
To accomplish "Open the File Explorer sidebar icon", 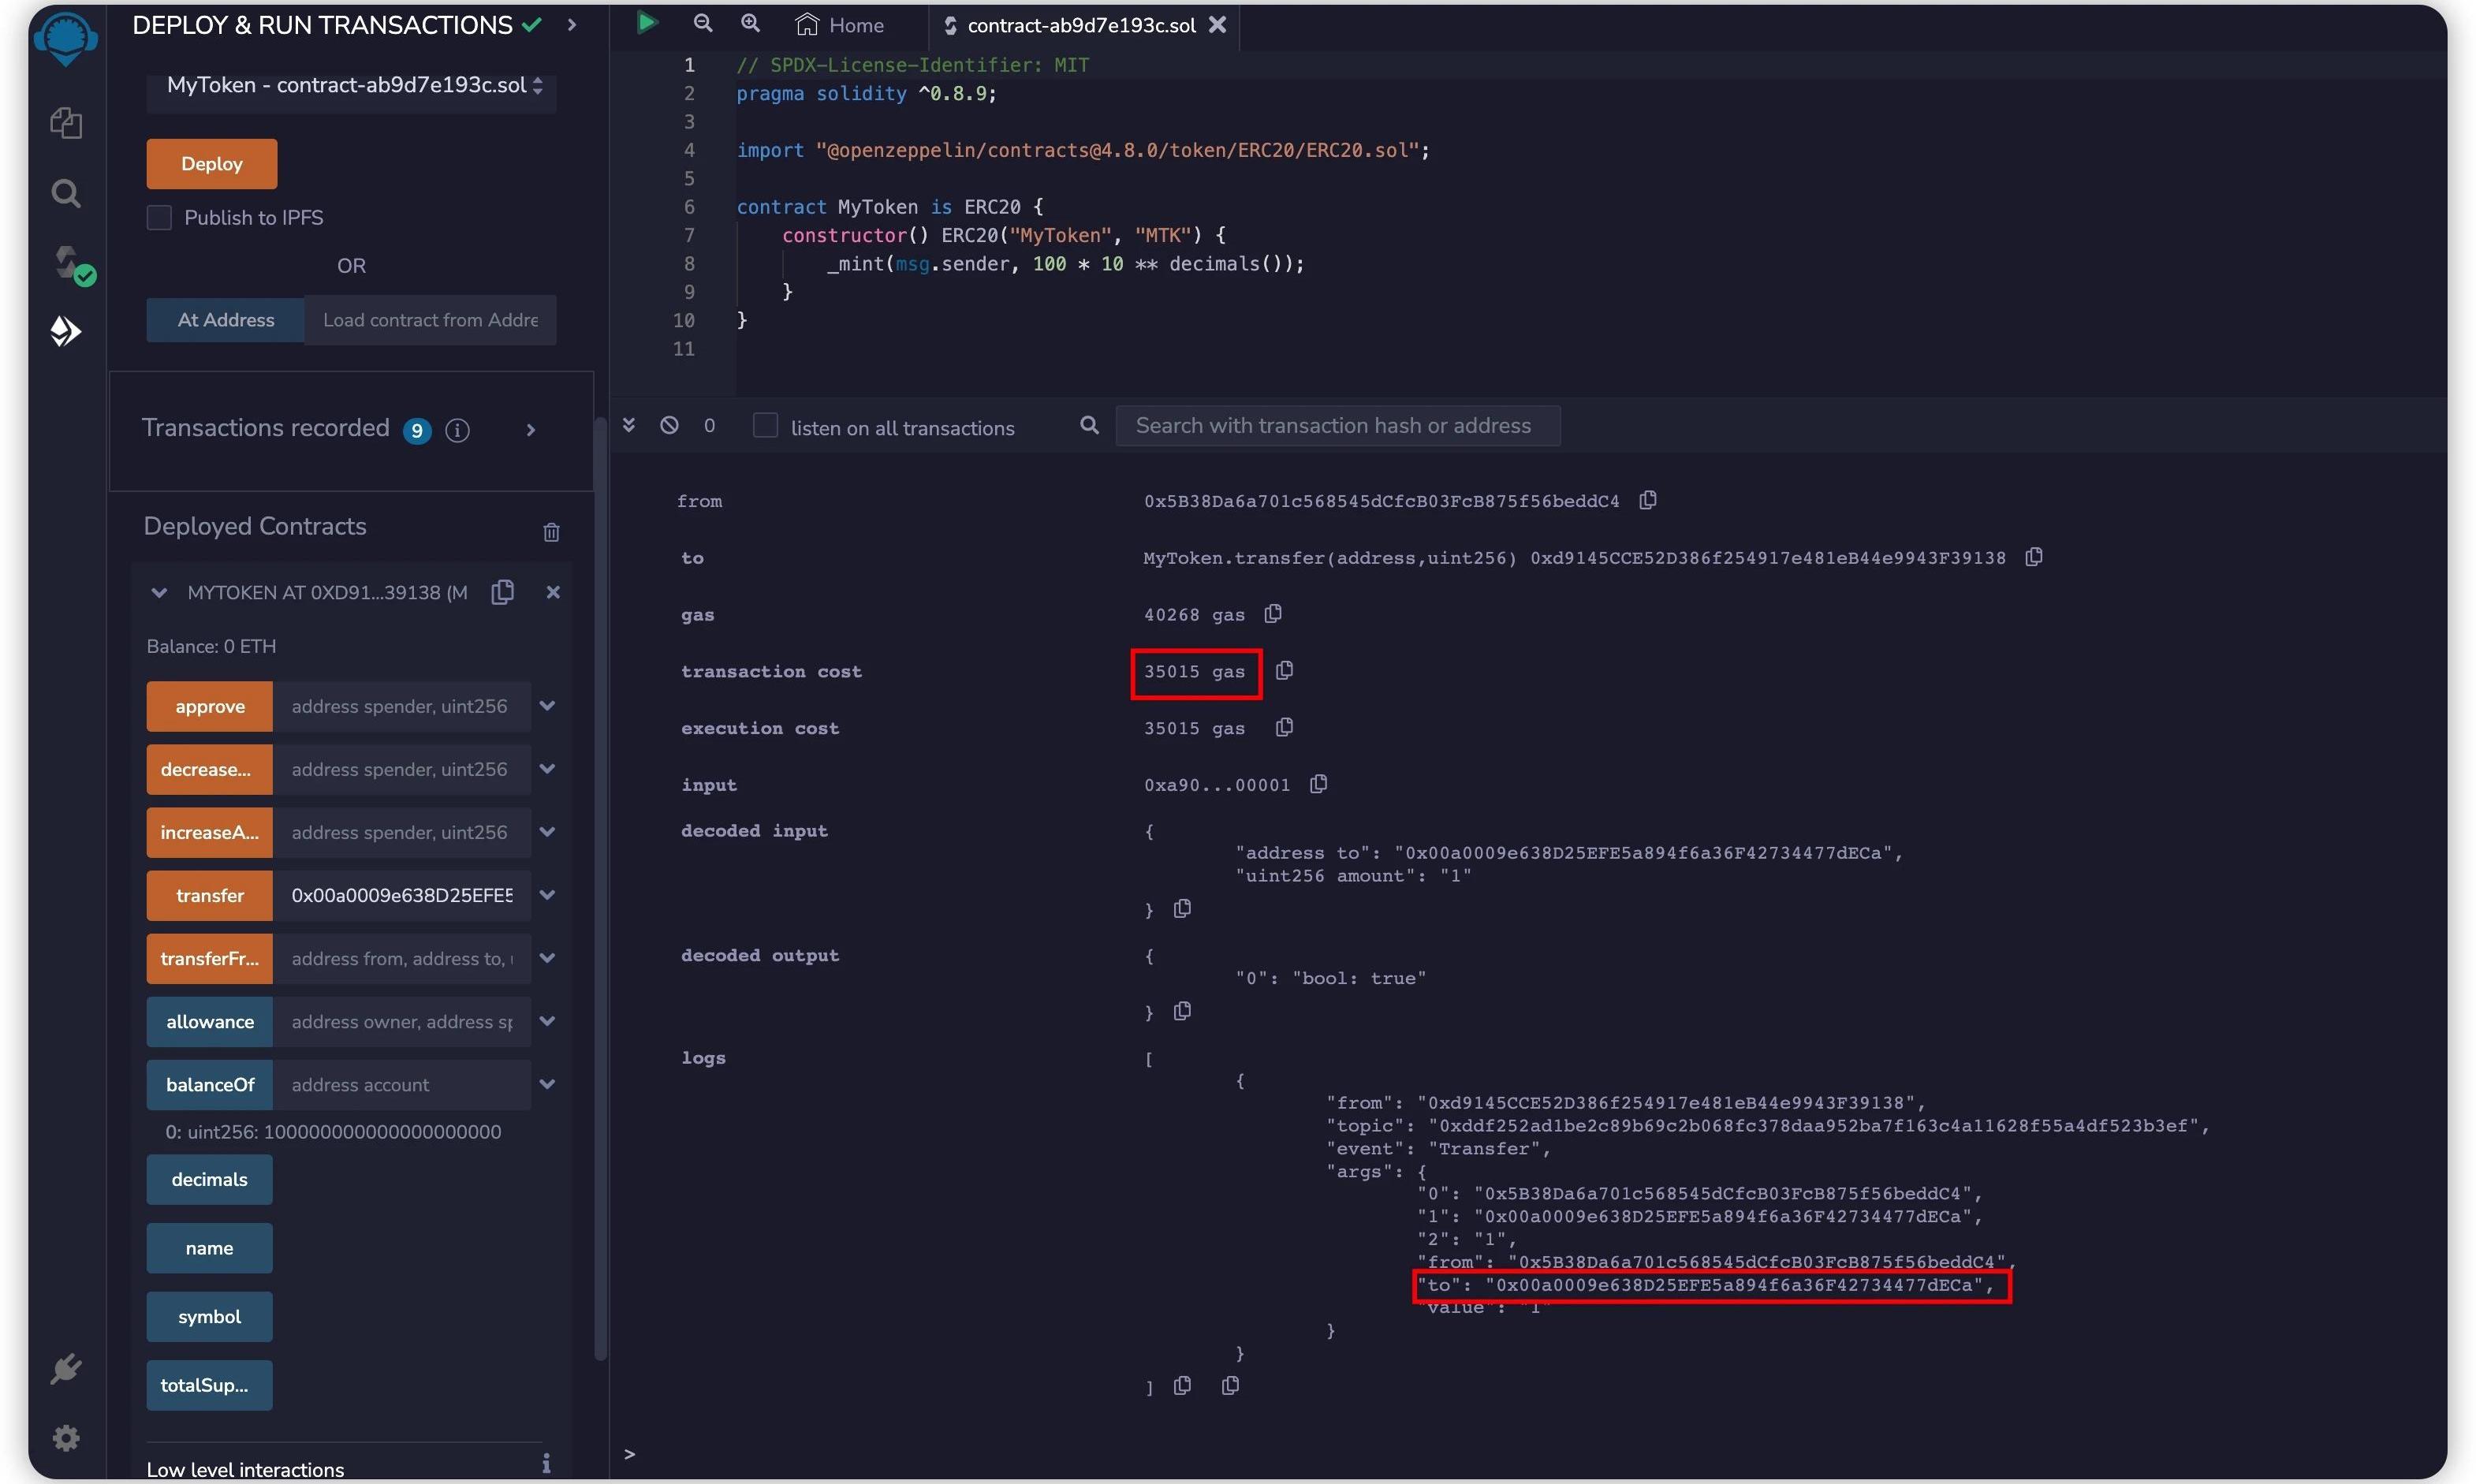I will click(x=66, y=123).
